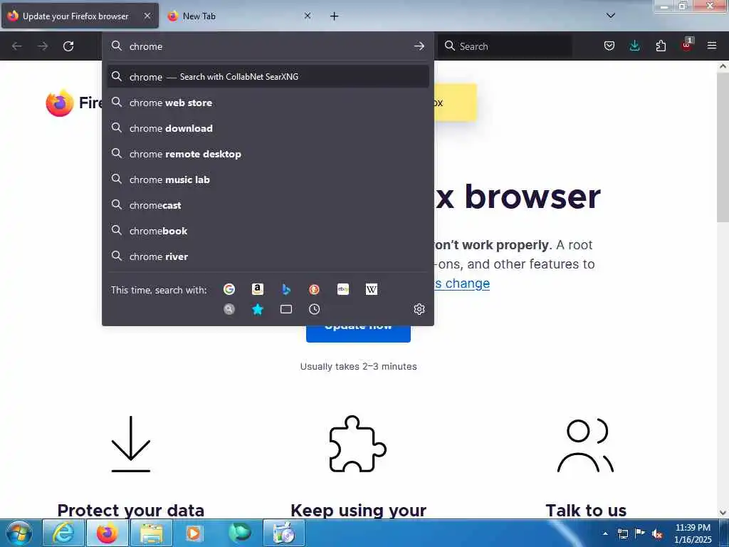Search in open tabs with tab icon
This screenshot has height=547, width=729.
(x=286, y=309)
